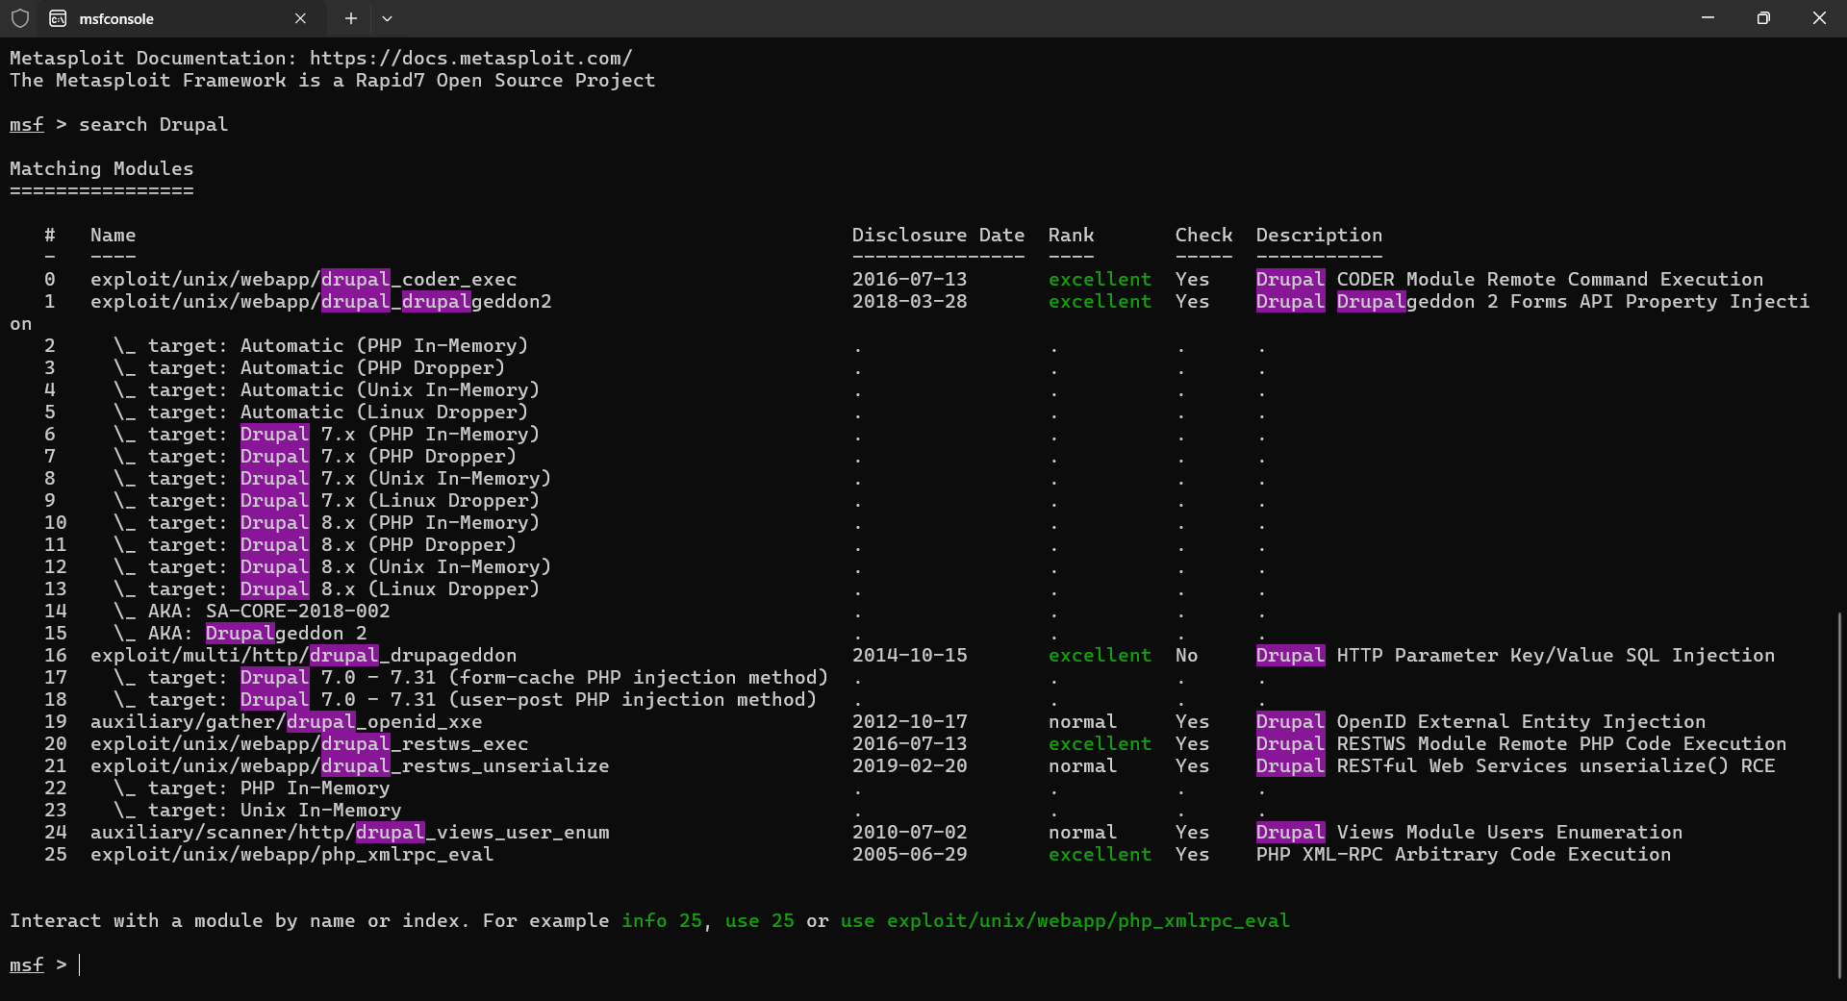This screenshot has height=1001, width=1847.
Task: Select module name drupal_drupalgeddon2 in row 1
Action: pyautogui.click(x=321, y=302)
